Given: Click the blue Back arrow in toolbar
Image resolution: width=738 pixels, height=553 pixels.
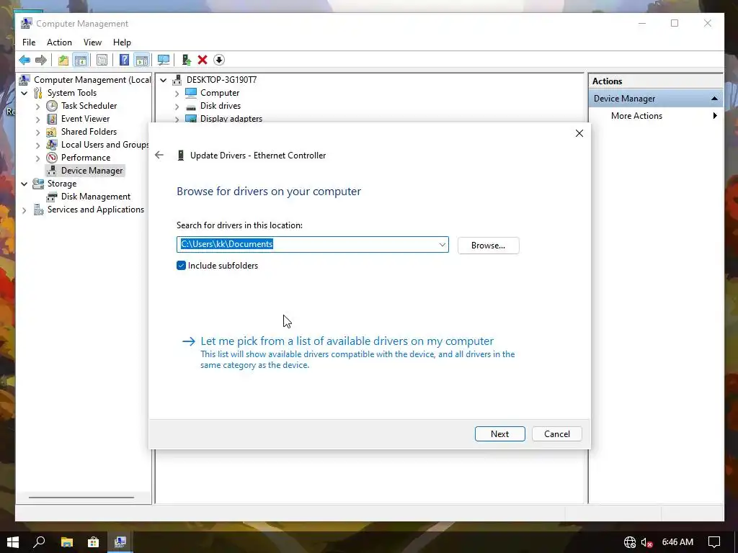Looking at the screenshot, I should pyautogui.click(x=25, y=60).
